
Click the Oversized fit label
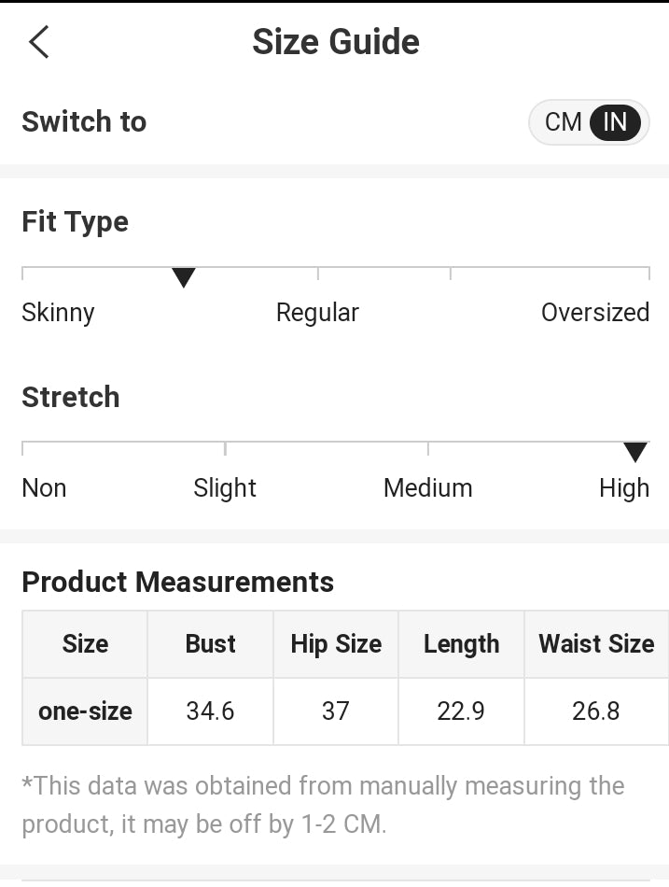594,313
